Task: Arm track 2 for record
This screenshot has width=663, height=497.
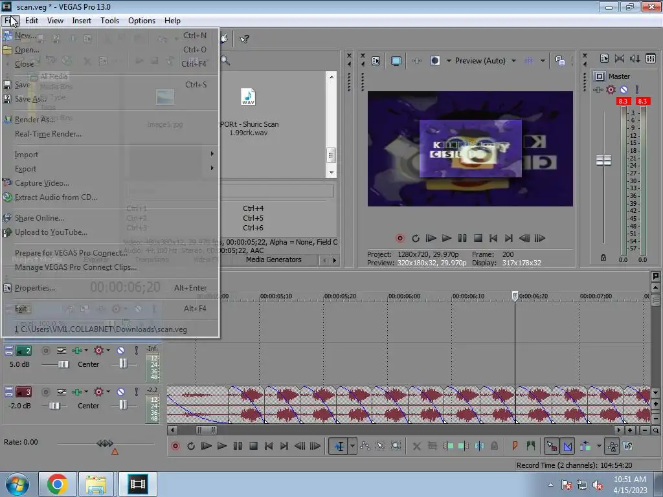Action: pyautogui.click(x=46, y=350)
